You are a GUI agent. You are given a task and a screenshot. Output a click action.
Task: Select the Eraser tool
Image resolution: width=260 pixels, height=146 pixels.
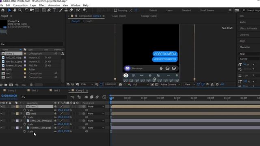(71, 10)
